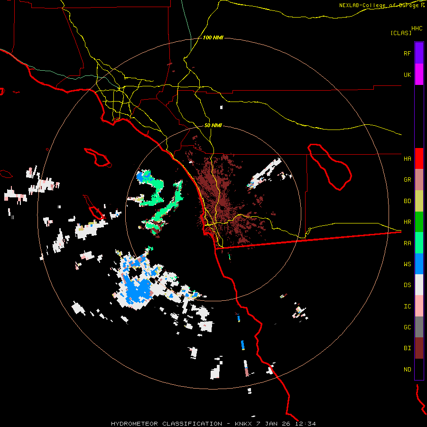Image resolution: width=427 pixels, height=427 pixels.
Task: Click the KNKX radar site identifier
Action: (244, 424)
